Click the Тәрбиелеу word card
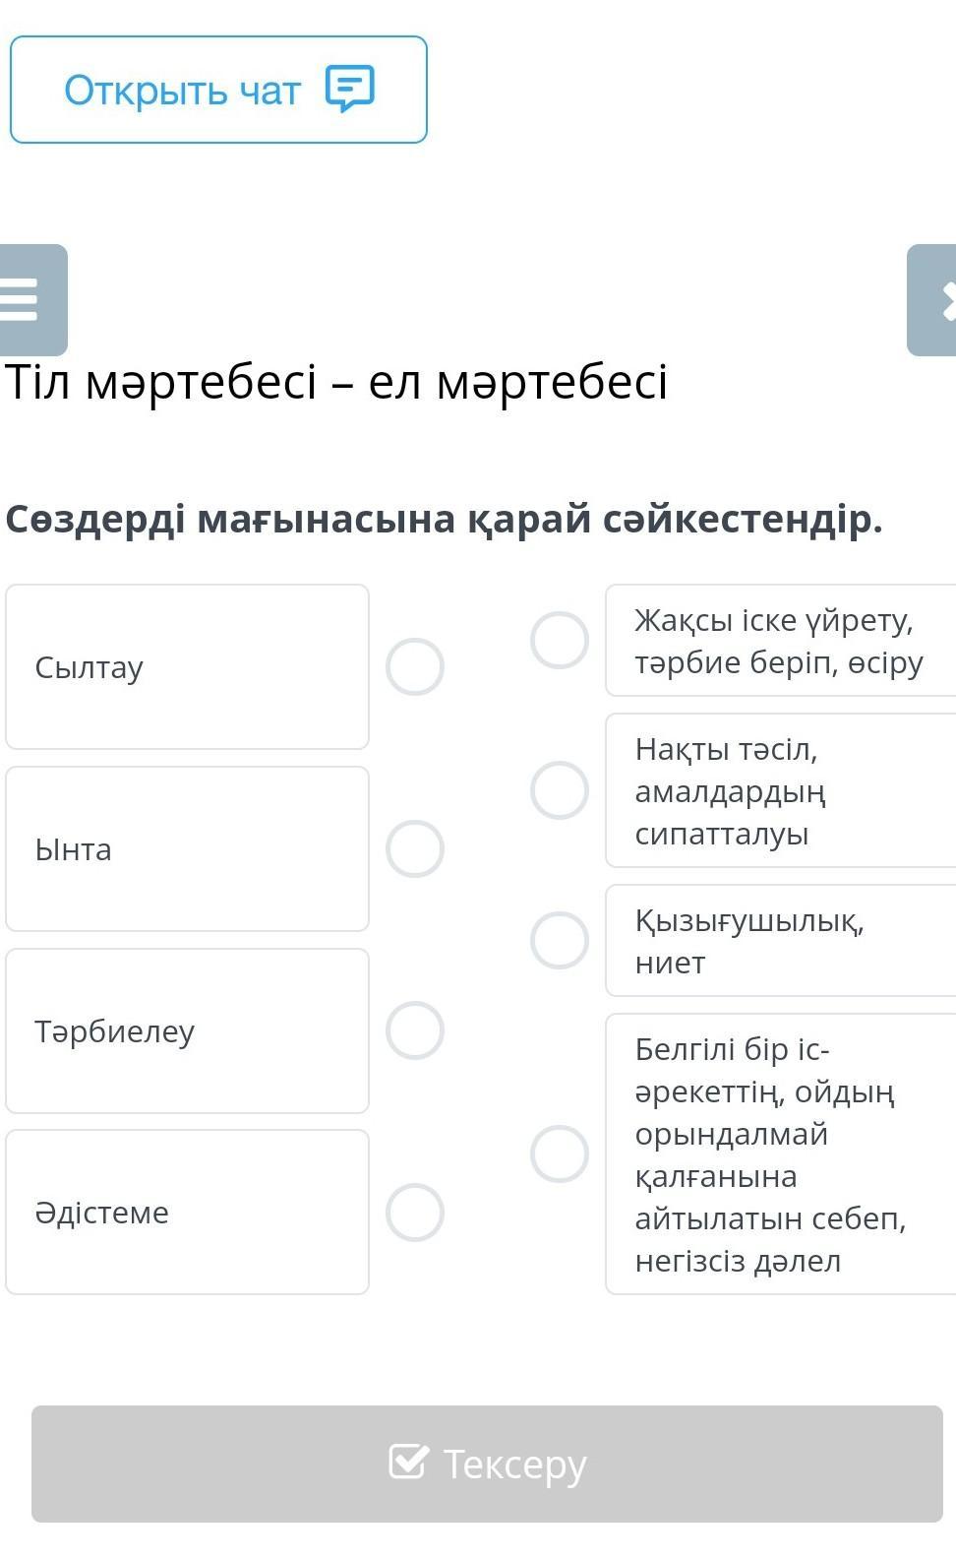Image resolution: width=956 pixels, height=1559 pixels. click(187, 1030)
